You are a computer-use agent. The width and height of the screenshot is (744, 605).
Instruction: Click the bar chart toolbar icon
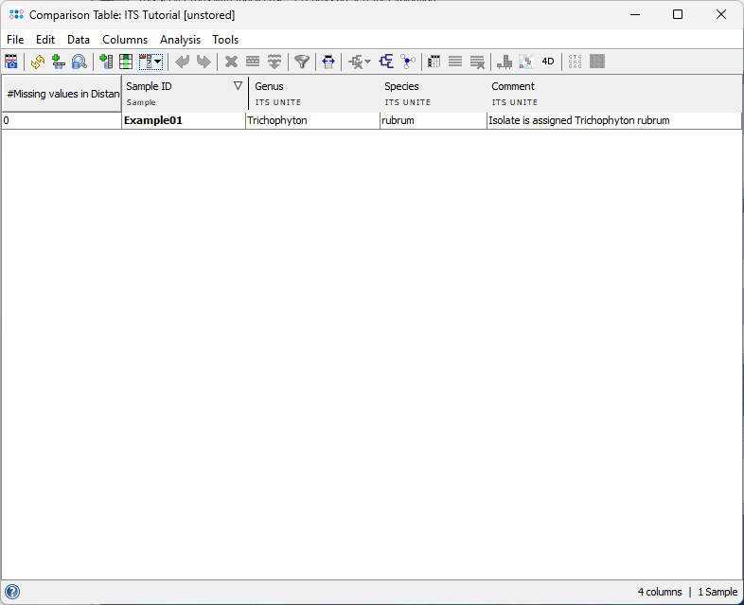[x=505, y=62]
